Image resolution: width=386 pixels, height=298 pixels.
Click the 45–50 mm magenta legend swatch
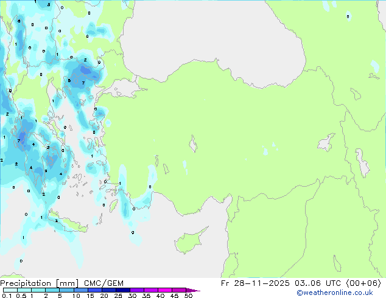coord(179,290)
